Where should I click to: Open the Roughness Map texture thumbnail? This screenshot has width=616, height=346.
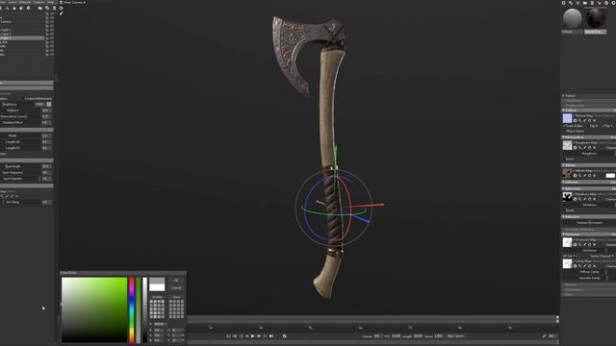567,145
